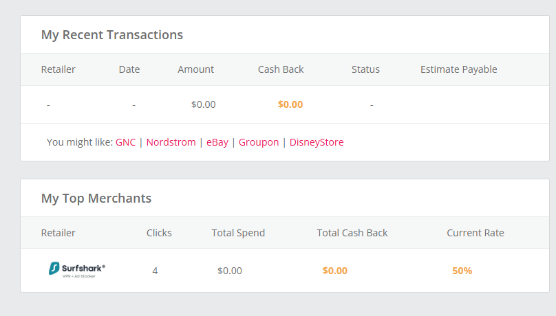Image resolution: width=556 pixels, height=316 pixels.
Task: Click the Date column header
Action: tap(129, 69)
